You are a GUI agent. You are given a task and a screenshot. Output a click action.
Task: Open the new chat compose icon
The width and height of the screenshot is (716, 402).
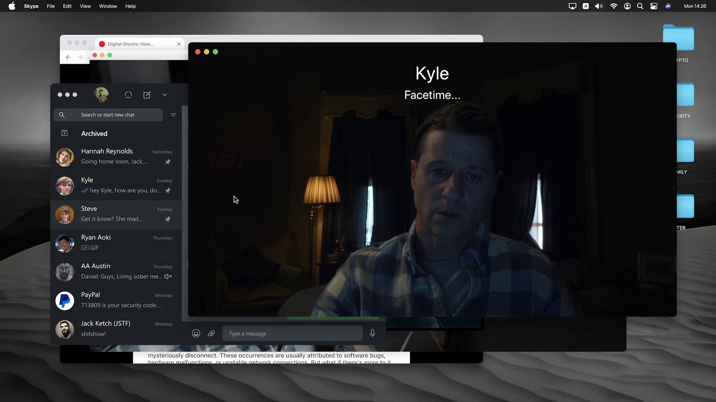pyautogui.click(x=147, y=95)
